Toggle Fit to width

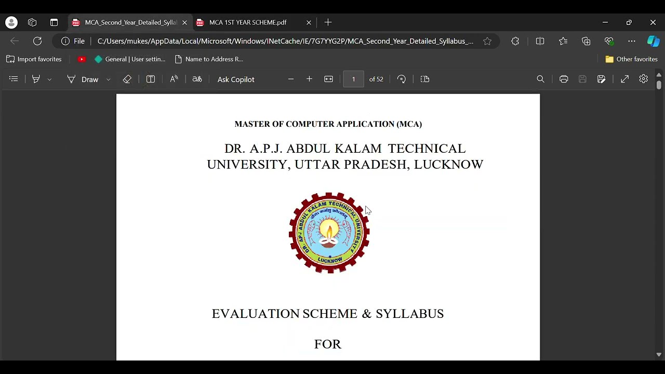tap(328, 79)
